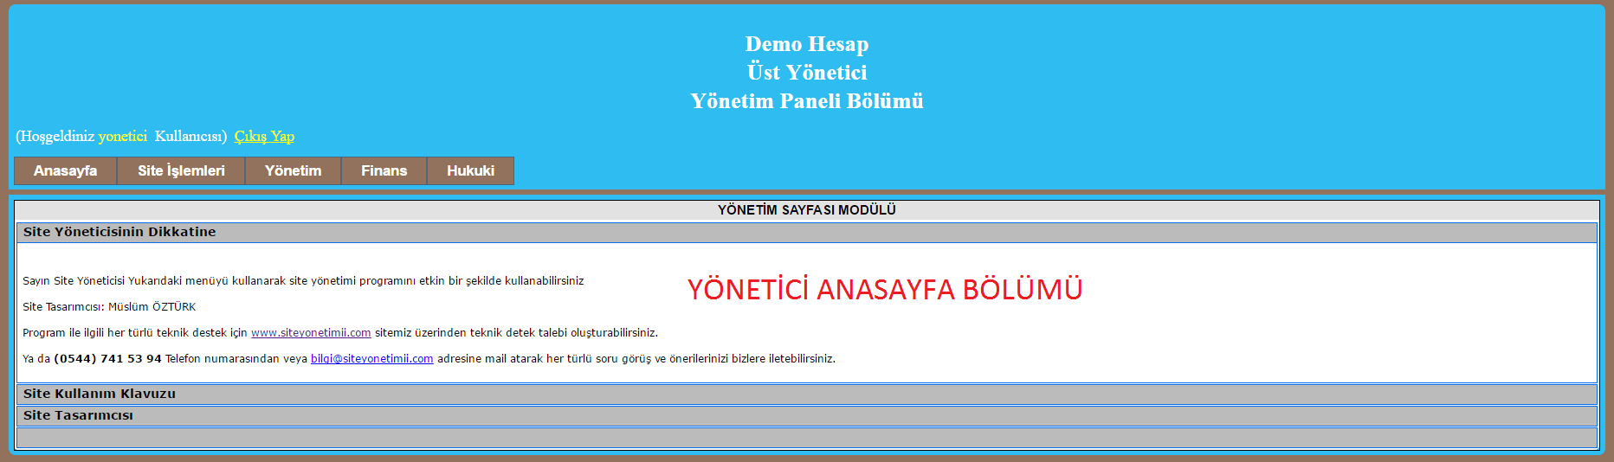The height and width of the screenshot is (462, 1614).
Task: Click the Üst Yönetici heading text
Action: [806, 73]
